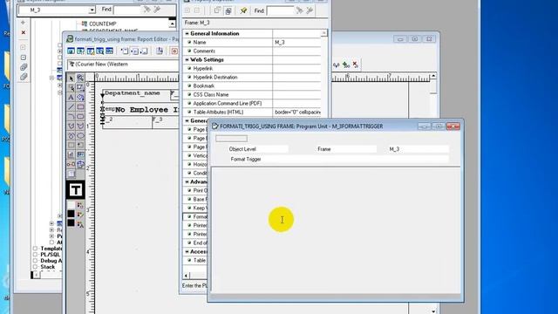Select the Anchor tool in palette
The width and height of the screenshot is (558, 314).
tap(71, 165)
